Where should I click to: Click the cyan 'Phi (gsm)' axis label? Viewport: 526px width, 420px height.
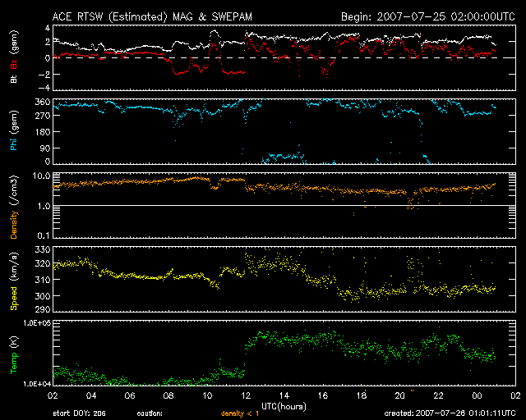(x=14, y=131)
